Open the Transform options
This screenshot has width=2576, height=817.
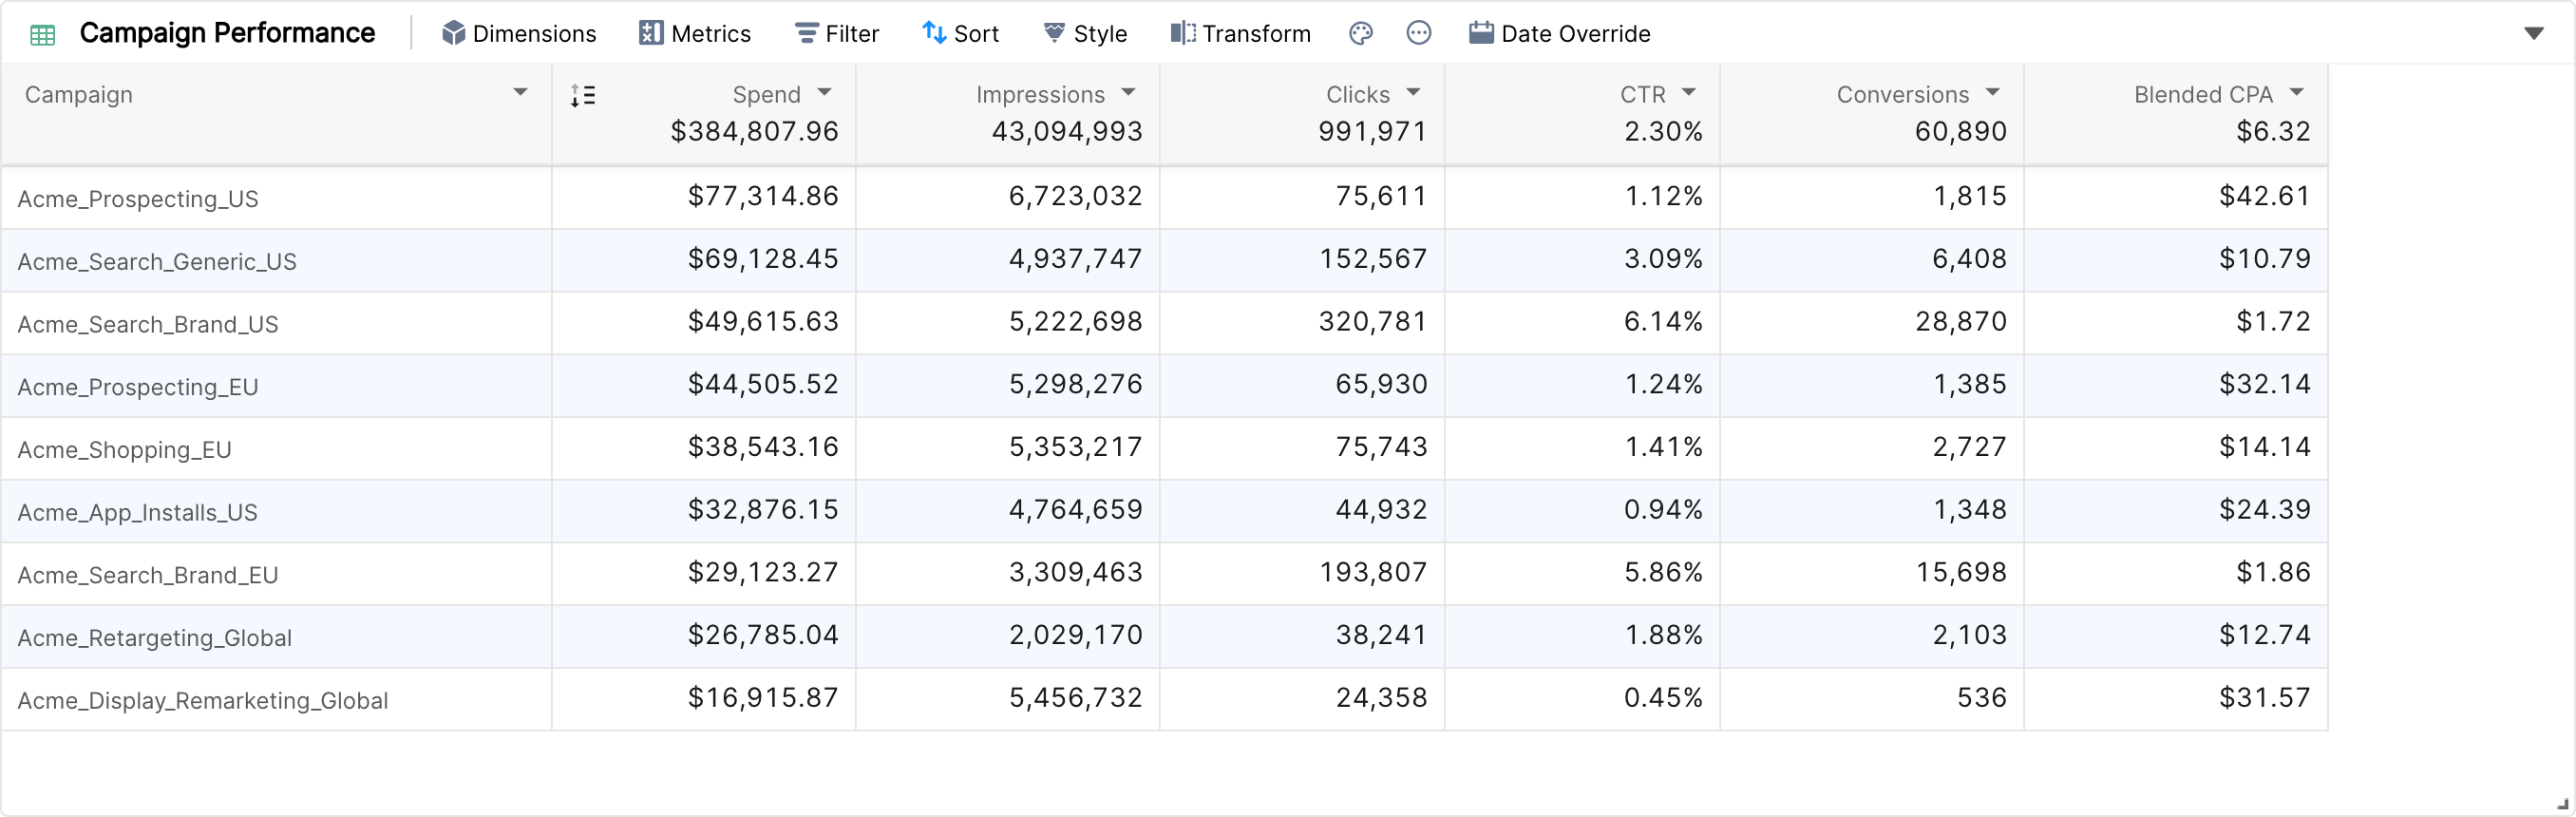coord(1240,34)
